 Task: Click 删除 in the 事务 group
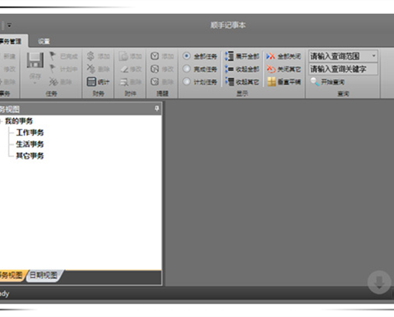[10, 82]
